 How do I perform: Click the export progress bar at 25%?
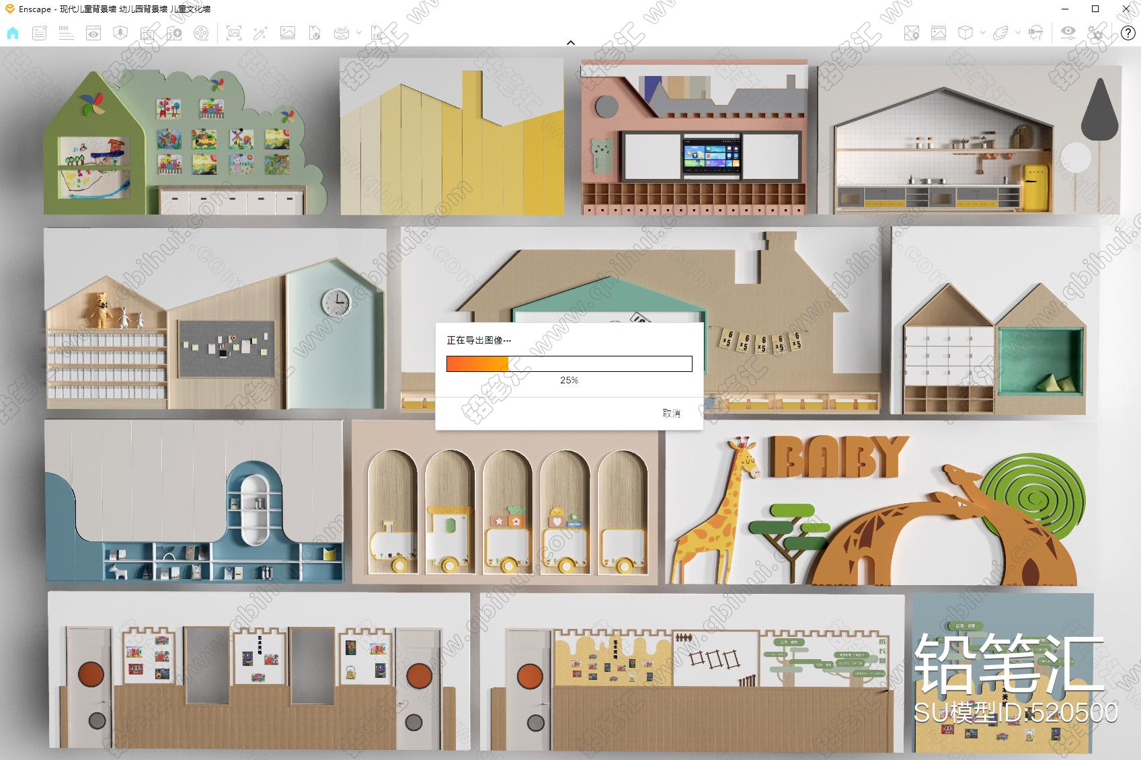pyautogui.click(x=569, y=364)
